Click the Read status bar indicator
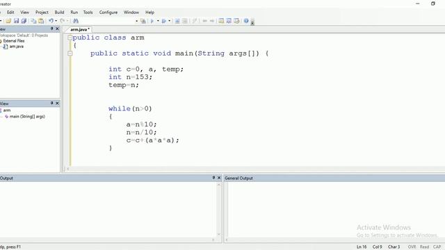The height and width of the screenshot is (250, 445). point(425,247)
